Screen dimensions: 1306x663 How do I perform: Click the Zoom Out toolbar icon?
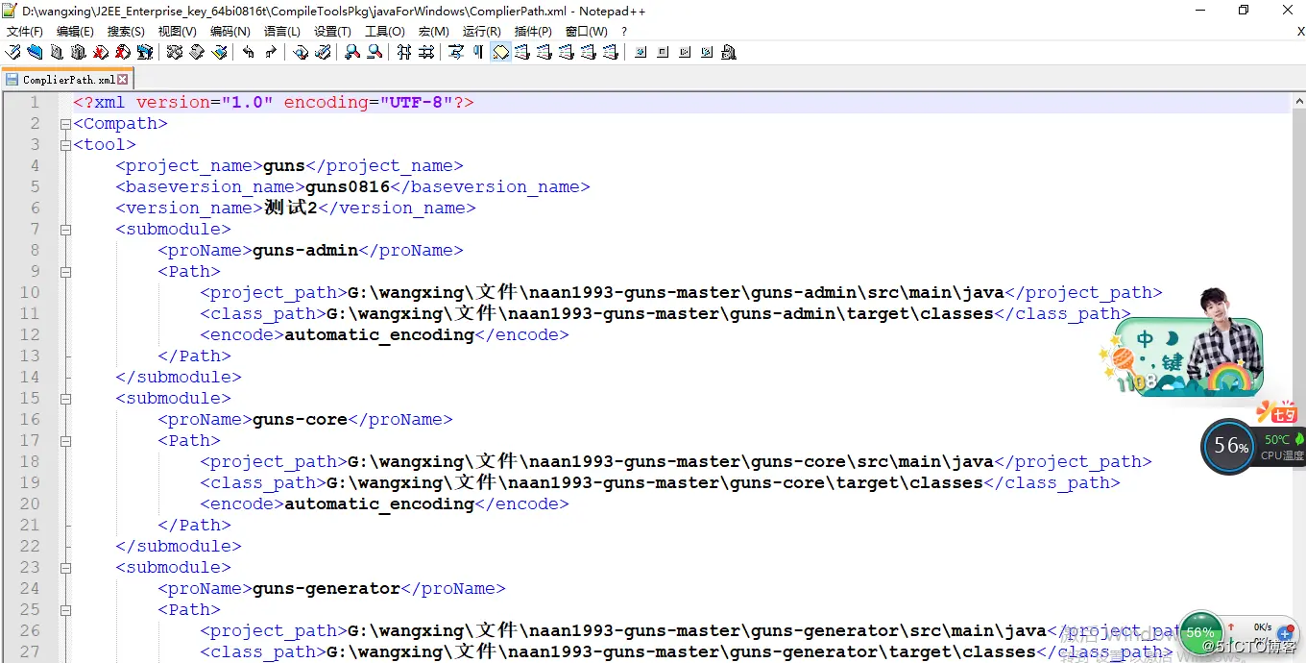(375, 52)
